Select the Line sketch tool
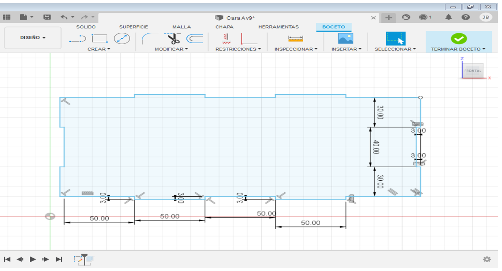The width and height of the screenshot is (502, 271). pyautogui.click(x=78, y=38)
